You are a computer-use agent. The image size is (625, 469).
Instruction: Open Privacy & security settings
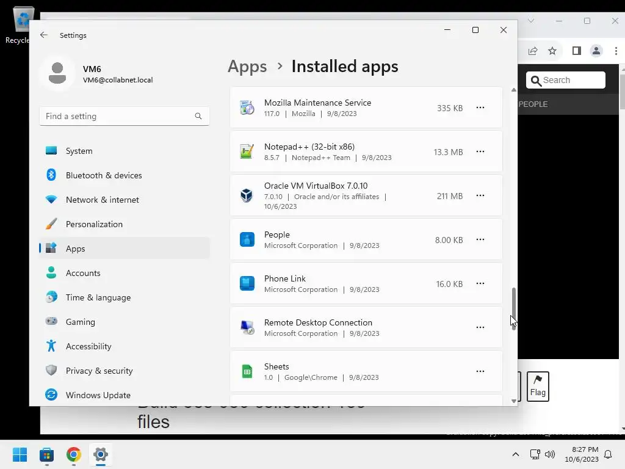(125, 371)
